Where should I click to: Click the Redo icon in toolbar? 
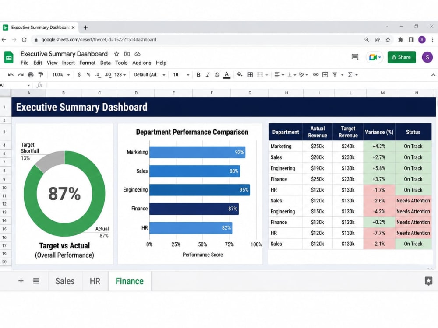point(21,75)
